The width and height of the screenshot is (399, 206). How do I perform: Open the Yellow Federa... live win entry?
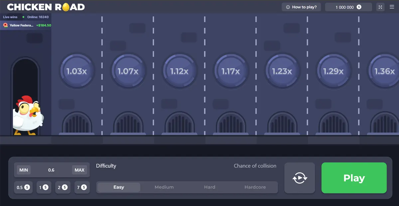26,25
